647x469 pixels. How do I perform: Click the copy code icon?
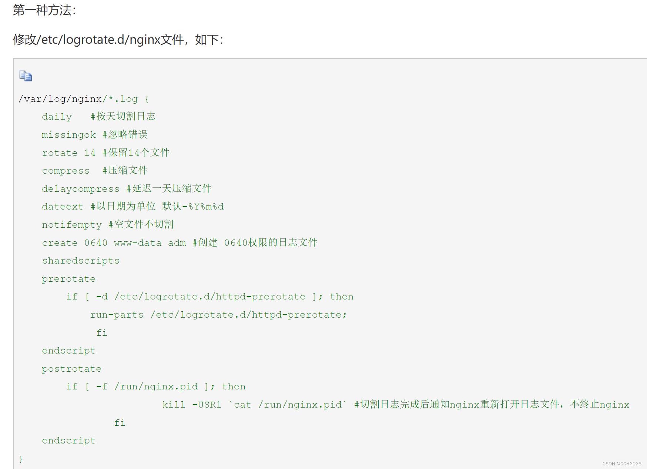[x=26, y=76]
